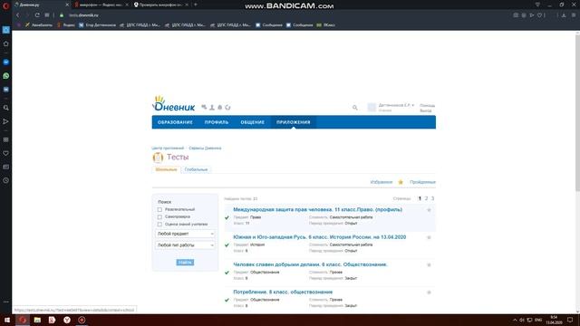580x326 pixels.
Task: Tick the Оценка знаний учителем checkbox
Action: pos(159,225)
